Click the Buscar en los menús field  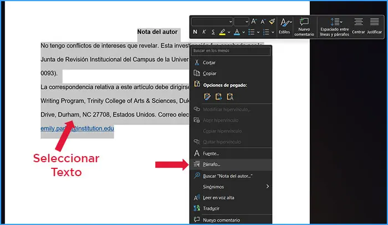231,51
